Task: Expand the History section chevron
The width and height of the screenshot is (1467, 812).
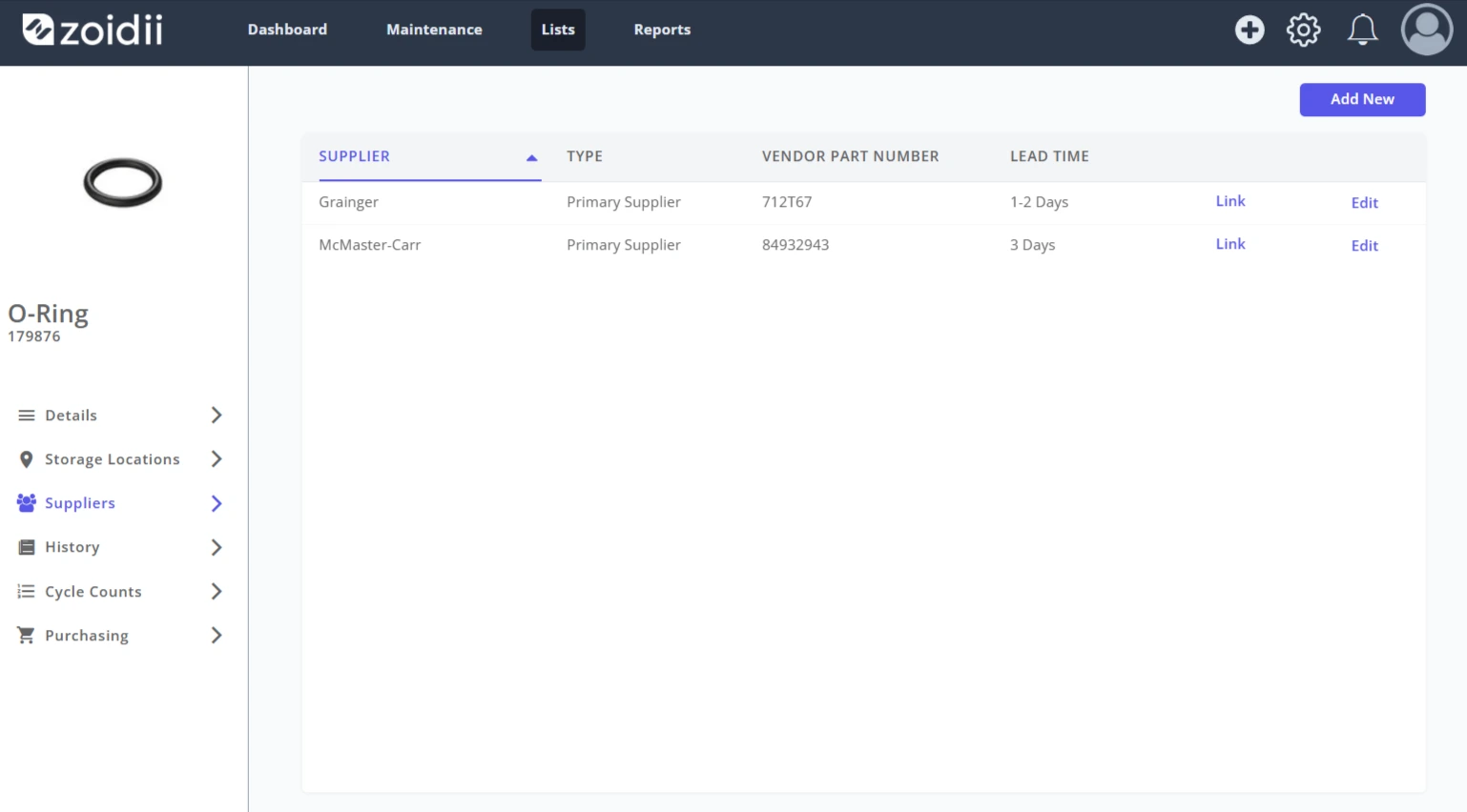Action: pos(217,547)
